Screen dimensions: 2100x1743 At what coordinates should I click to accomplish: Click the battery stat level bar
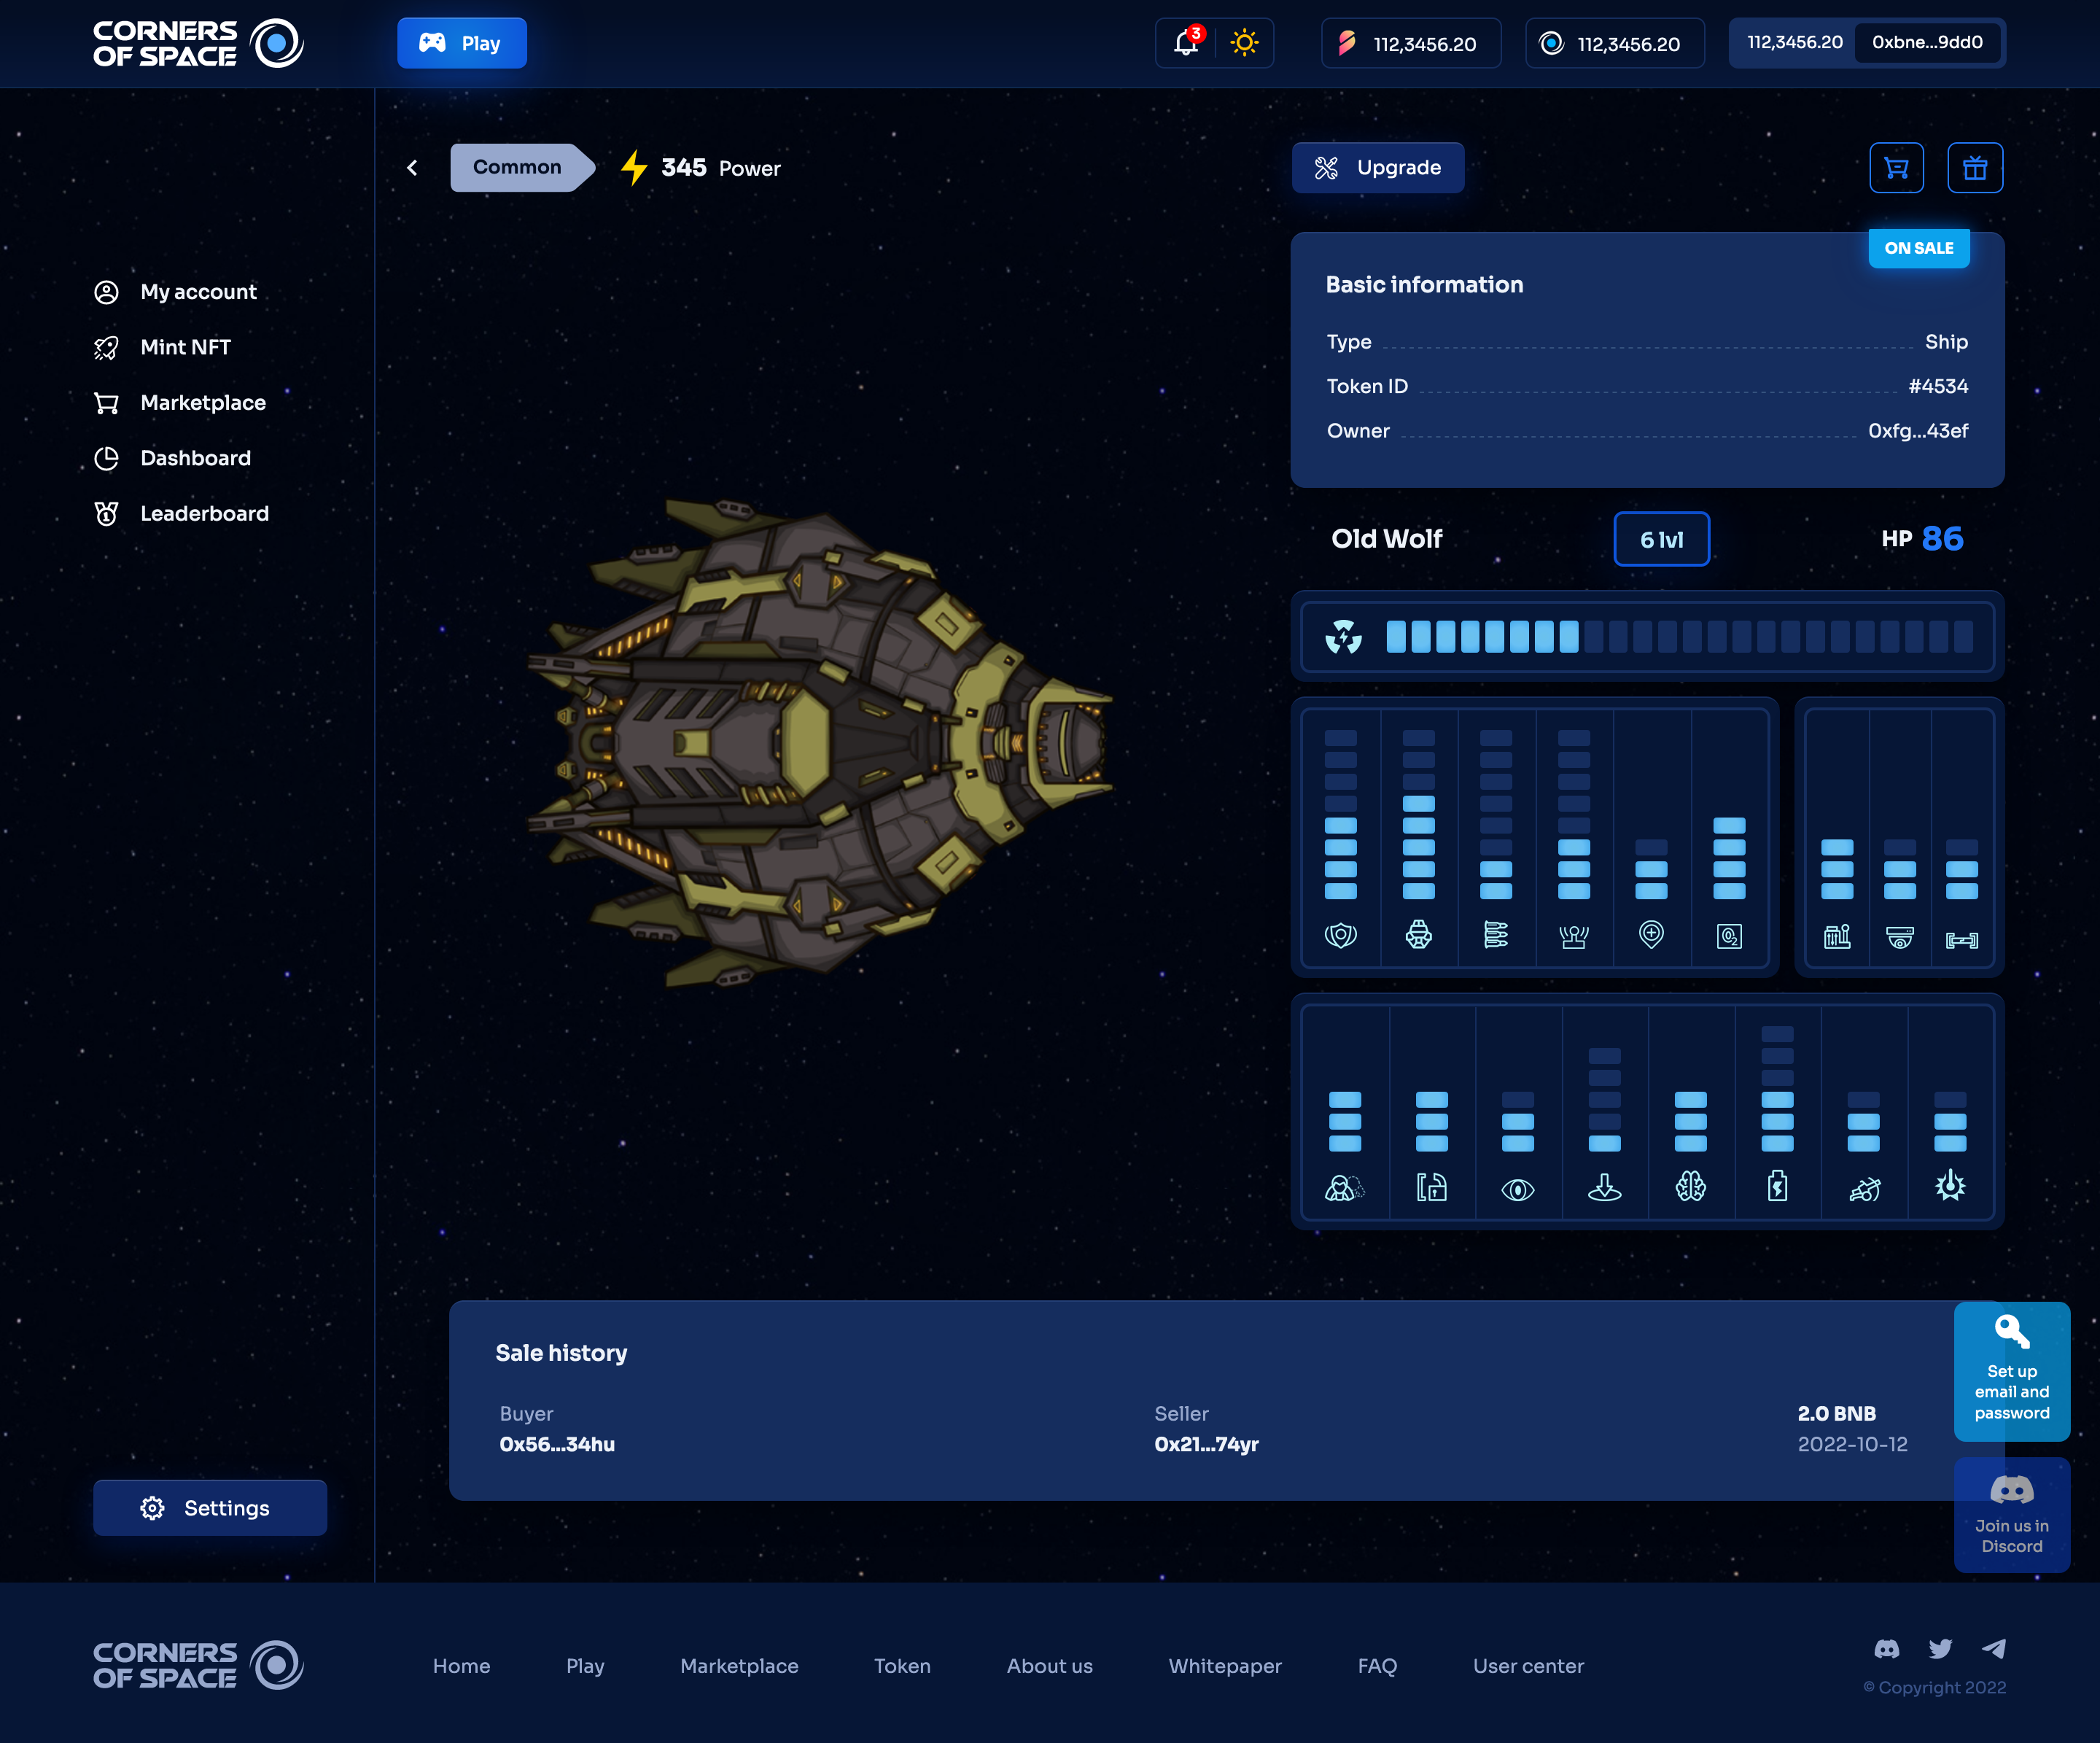click(1777, 1089)
